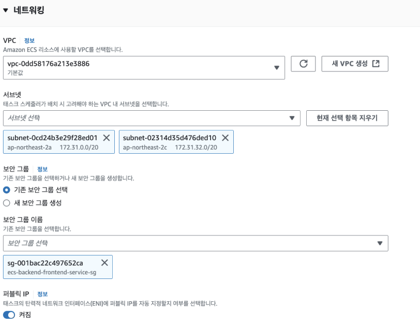
Task: Remove subnet-02314d35d476ded10 with its X
Action: point(226,138)
